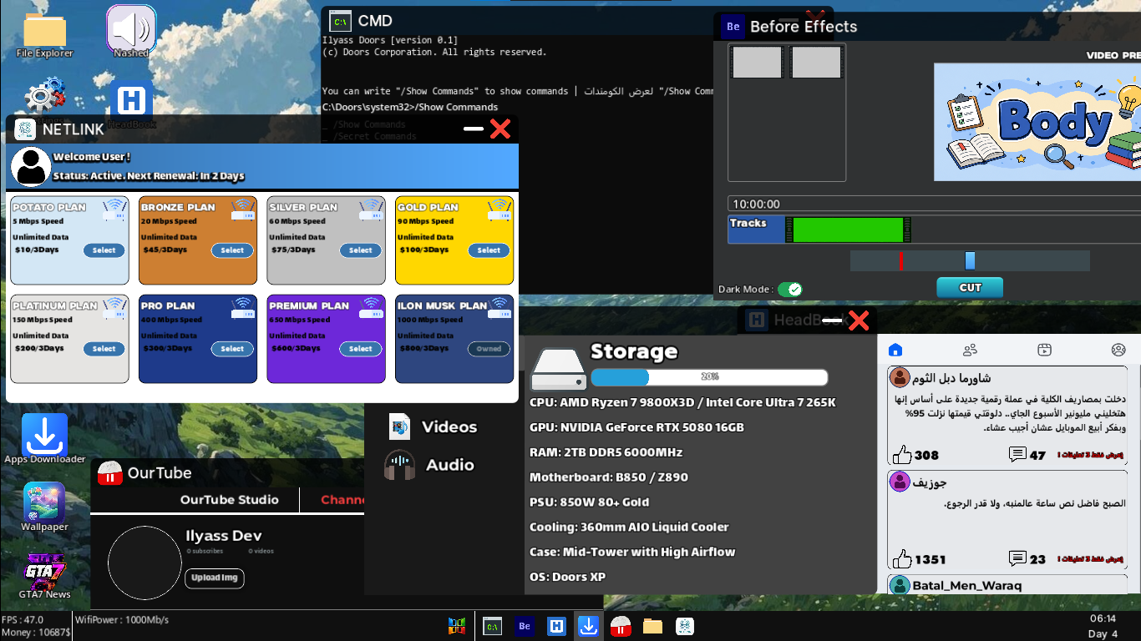
Task: Open the HeadBook desktop shortcut
Action: click(x=131, y=100)
